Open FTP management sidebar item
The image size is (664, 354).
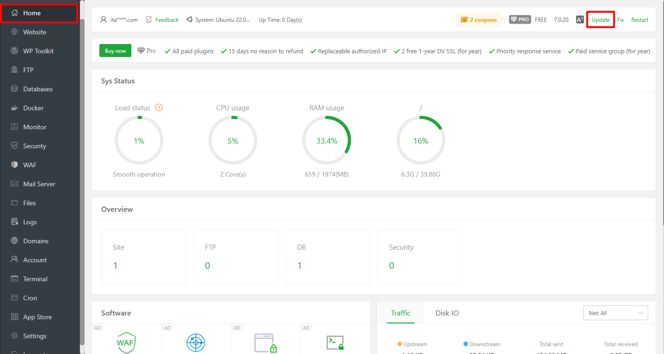point(29,70)
